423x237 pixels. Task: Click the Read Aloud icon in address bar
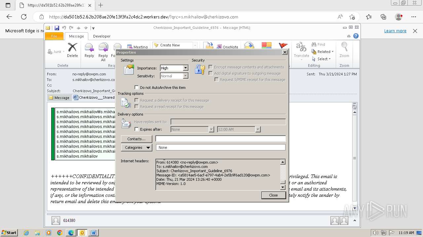340,17
